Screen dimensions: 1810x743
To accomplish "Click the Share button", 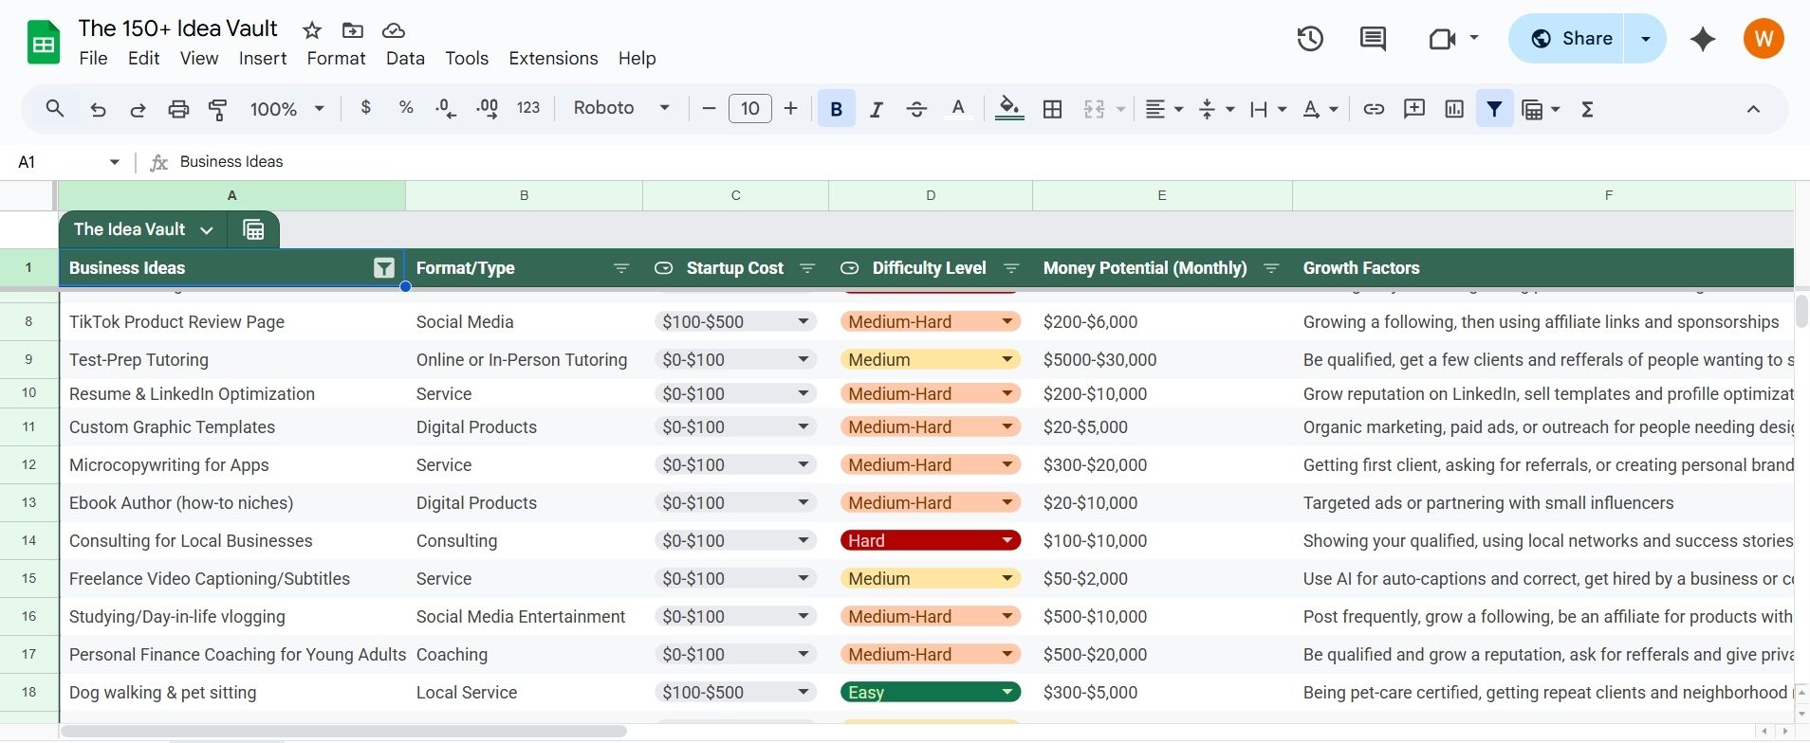I will pos(1567,39).
